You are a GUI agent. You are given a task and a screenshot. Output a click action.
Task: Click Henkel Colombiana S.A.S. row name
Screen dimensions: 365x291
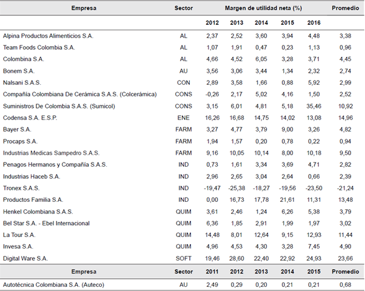click(x=38, y=212)
